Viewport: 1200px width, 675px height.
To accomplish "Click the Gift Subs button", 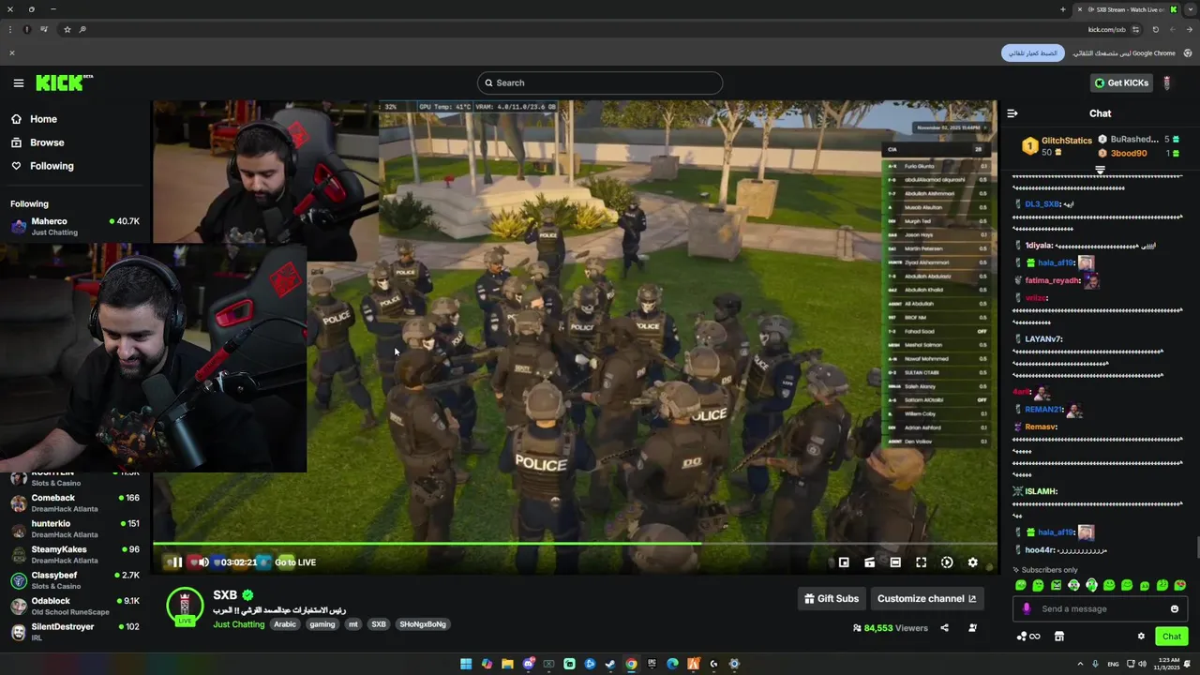I will pos(832,599).
